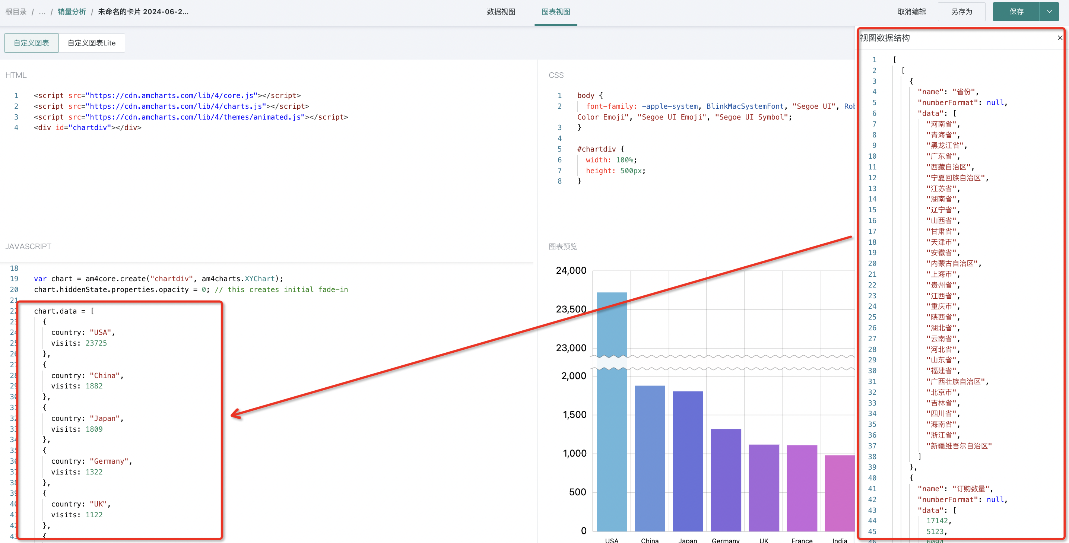The height and width of the screenshot is (543, 1069).
Task: Click the France bar in chart
Action: click(802, 488)
